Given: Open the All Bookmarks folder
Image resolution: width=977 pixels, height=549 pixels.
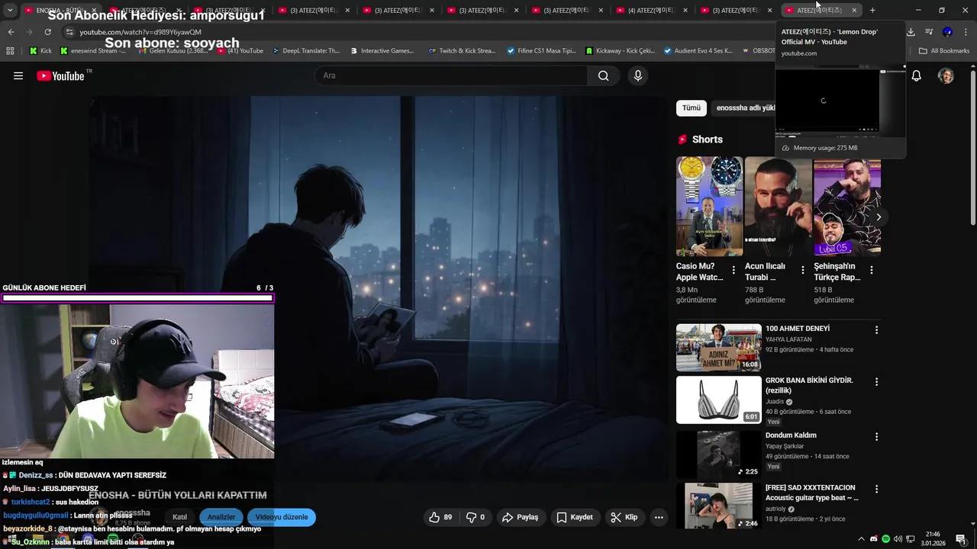Looking at the screenshot, I should [x=944, y=51].
